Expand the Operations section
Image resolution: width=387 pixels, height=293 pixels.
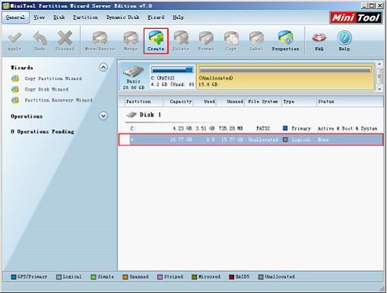coord(103,116)
